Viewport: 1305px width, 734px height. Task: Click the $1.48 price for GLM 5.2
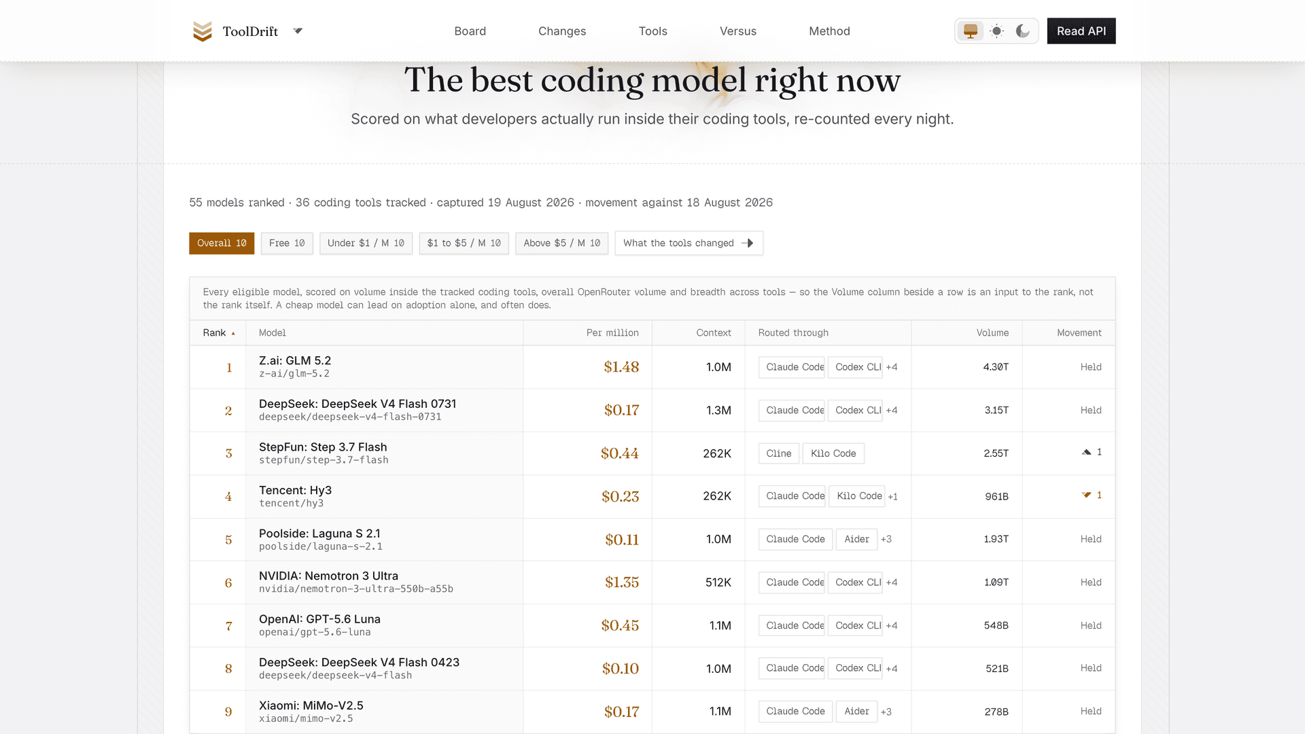[621, 367]
